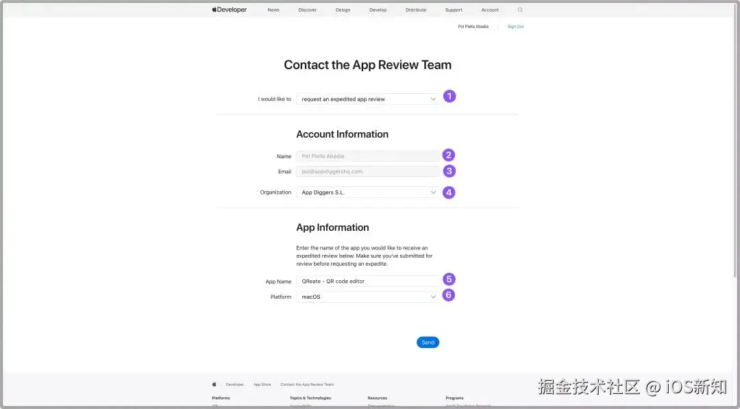The image size is (740, 409).
Task: Open the Design menu item
Action: coord(343,10)
